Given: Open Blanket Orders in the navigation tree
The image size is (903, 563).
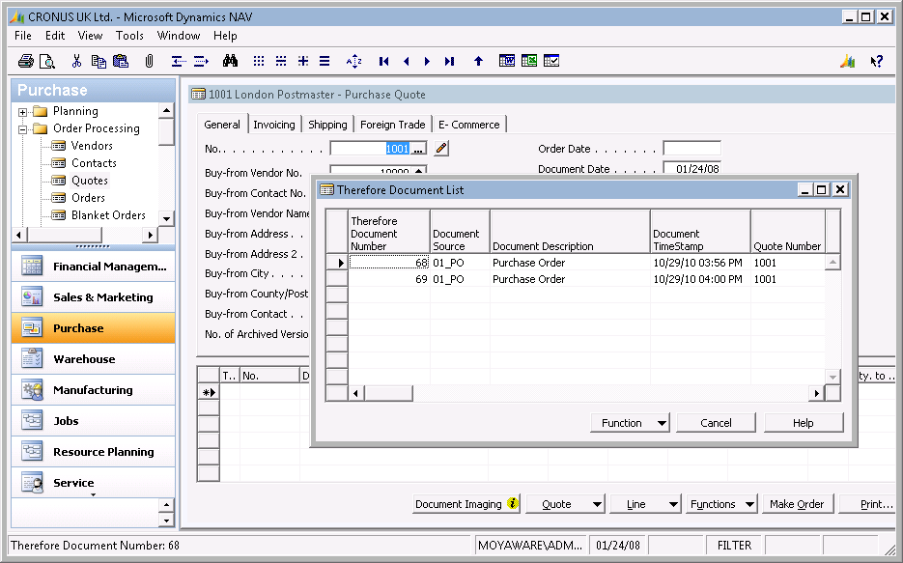Looking at the screenshot, I should pyautogui.click(x=108, y=215).
